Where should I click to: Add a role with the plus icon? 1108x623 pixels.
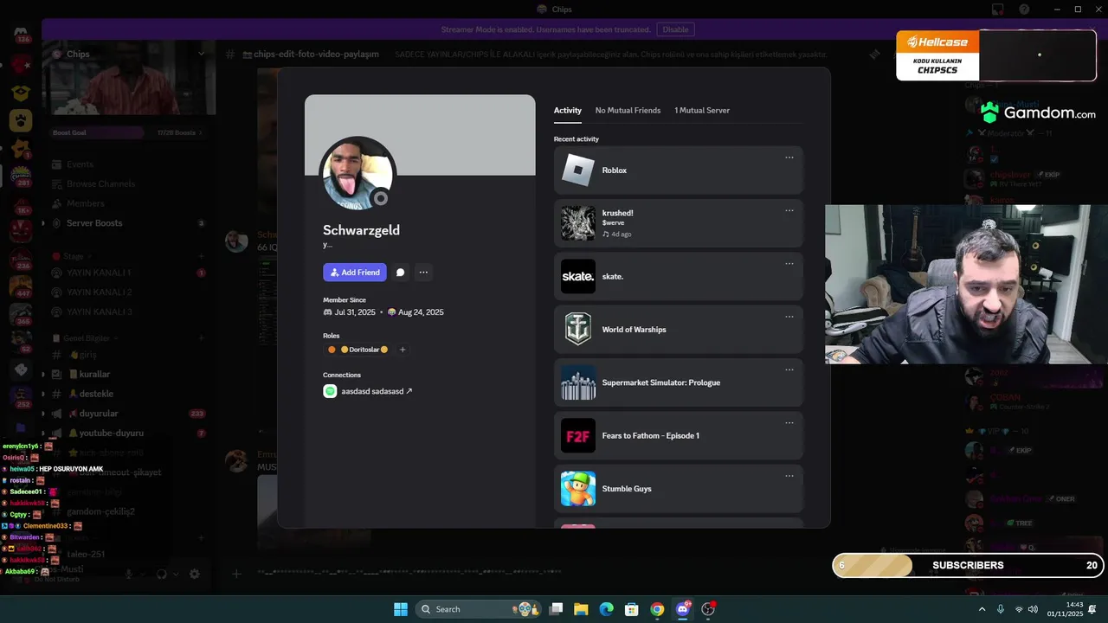(x=403, y=350)
